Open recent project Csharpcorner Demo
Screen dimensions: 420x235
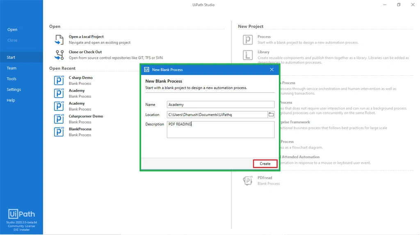(x=86, y=116)
